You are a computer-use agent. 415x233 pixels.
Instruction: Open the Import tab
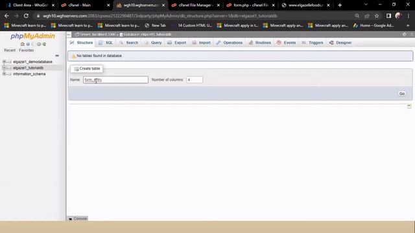(202, 43)
